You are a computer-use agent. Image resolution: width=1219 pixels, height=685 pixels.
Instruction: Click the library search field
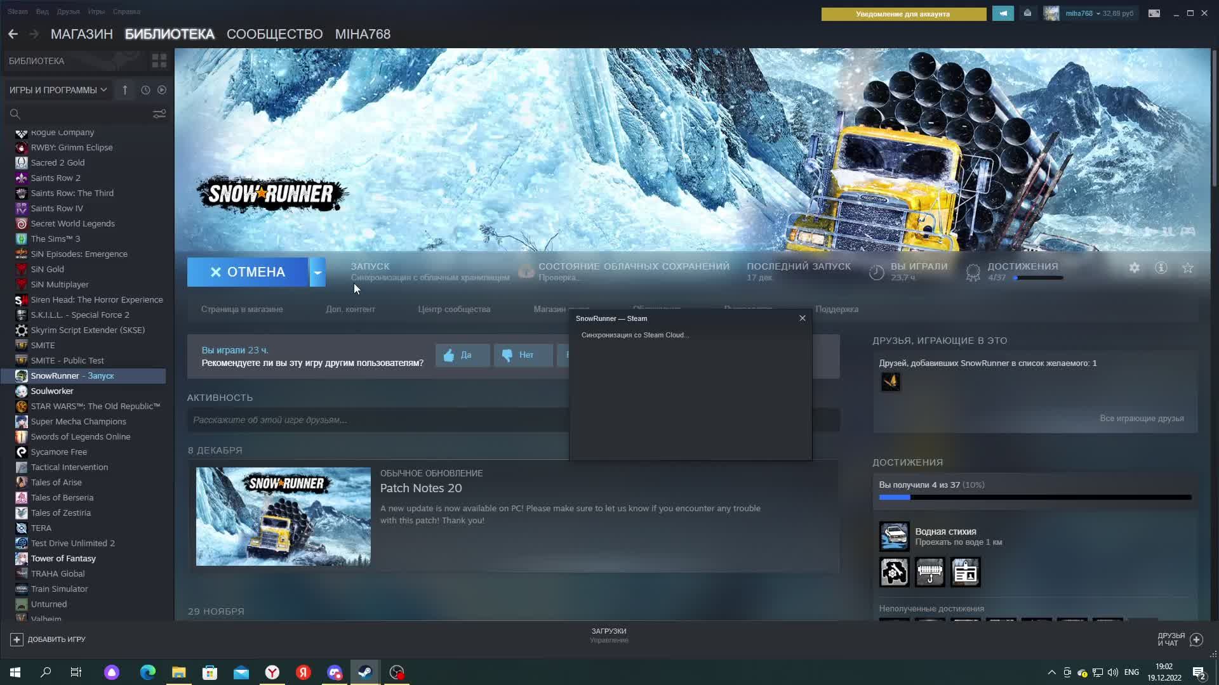(x=83, y=114)
